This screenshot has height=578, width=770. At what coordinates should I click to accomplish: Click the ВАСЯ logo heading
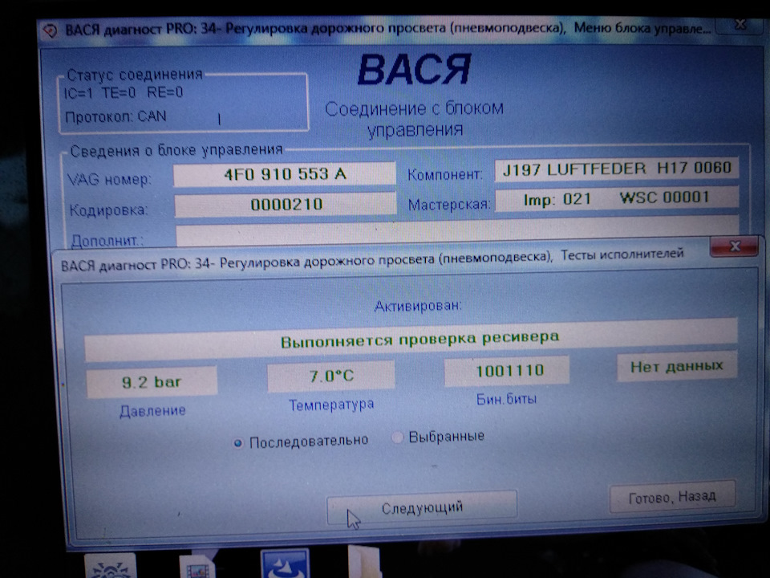(414, 70)
